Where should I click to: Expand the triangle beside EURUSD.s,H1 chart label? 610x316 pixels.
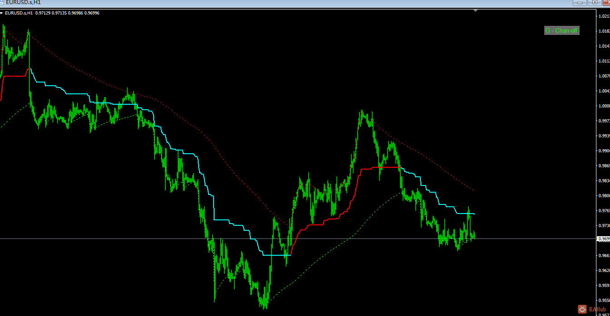[x=2, y=13]
